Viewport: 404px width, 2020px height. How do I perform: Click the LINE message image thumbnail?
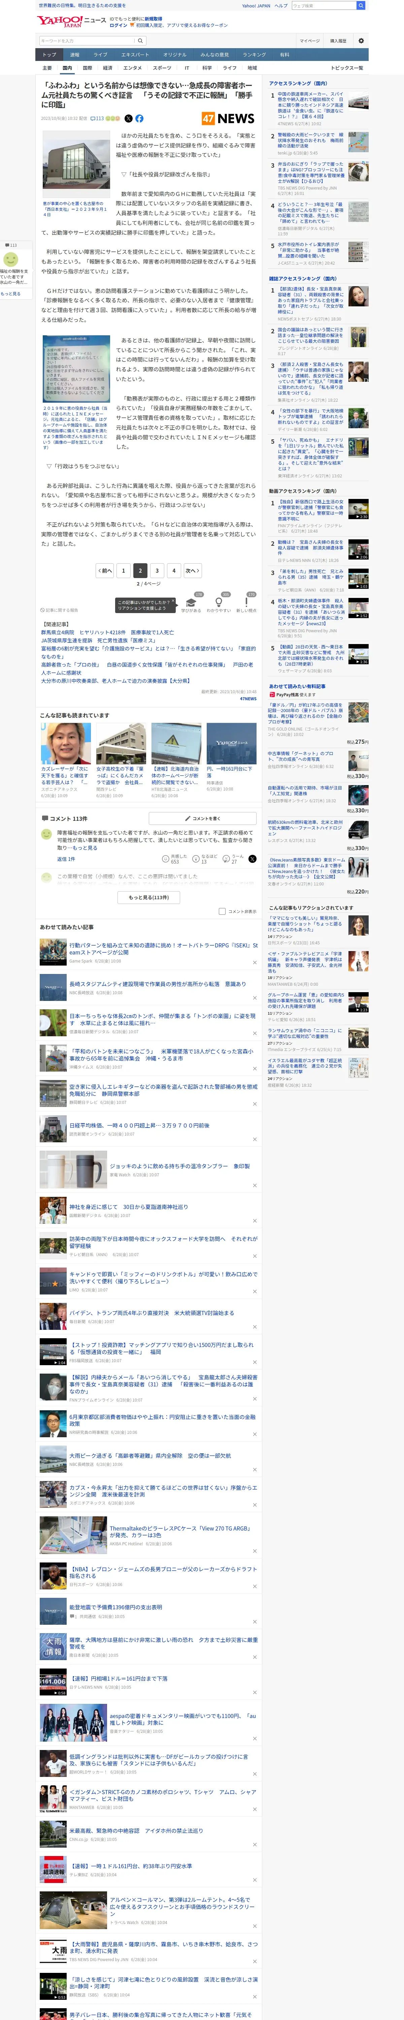pos(76,369)
